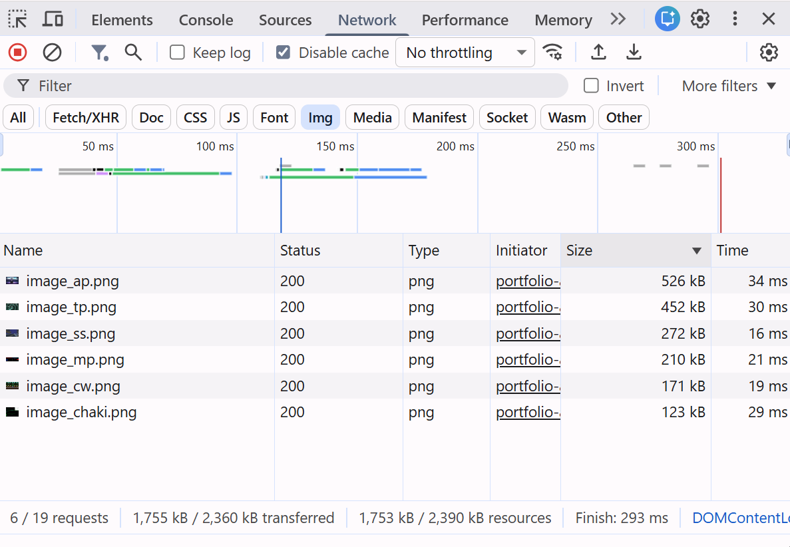This screenshot has height=547, width=790.
Task: Filter requests by CSS type
Action: tap(196, 117)
